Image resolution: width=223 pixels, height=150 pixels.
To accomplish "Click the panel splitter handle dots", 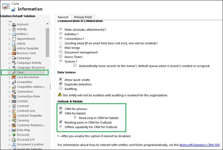I will [x=50, y=87].
